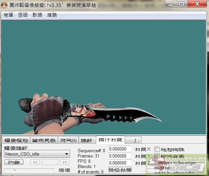Toggle the upper checkbox beside origin X
Image resolution: width=209 pixels, height=176 pixels.
[157, 149]
